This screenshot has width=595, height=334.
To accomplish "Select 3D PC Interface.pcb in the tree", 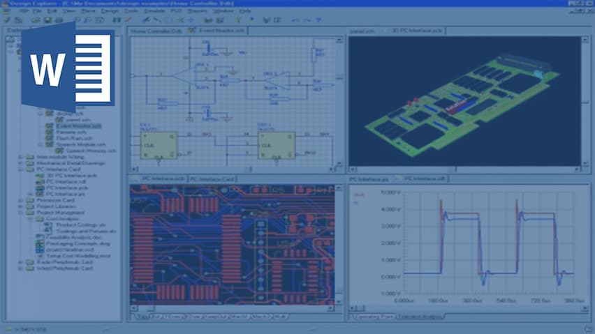I will pos(72,176).
